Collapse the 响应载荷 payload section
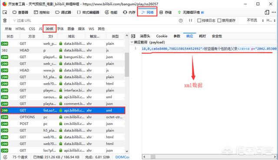Screen dimensions: 278x160 click(x=132, y=42)
